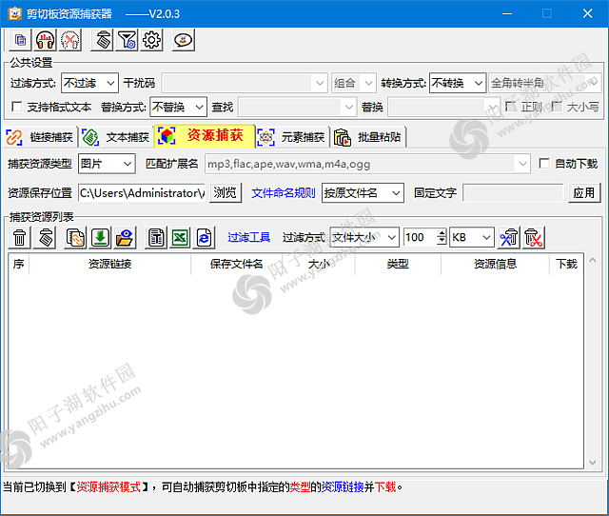Click 资源链接 column header
The height and width of the screenshot is (516, 609).
tap(110, 264)
